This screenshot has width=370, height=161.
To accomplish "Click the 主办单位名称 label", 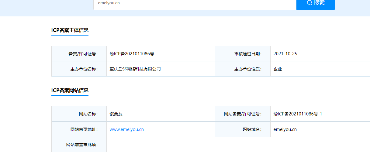I will [x=84, y=69].
